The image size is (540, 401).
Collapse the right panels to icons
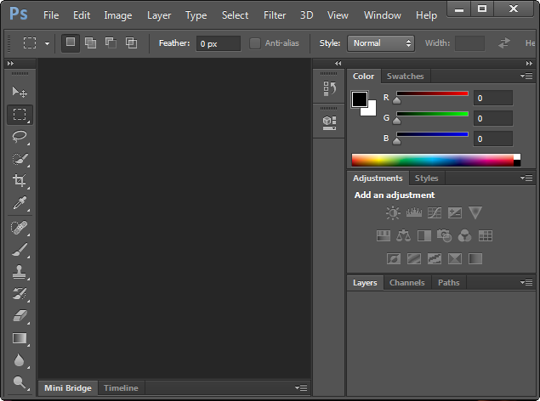coord(529,63)
